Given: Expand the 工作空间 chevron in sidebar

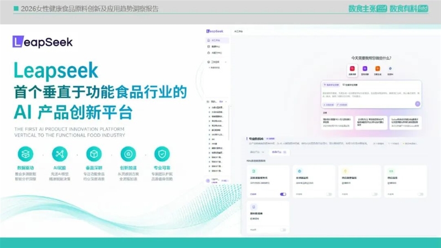Looking at the screenshot, I should coord(226,62).
